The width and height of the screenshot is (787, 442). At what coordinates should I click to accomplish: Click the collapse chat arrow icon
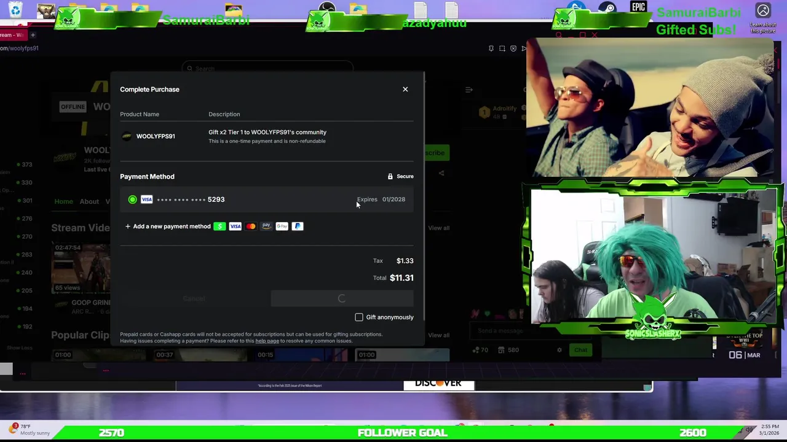point(469,90)
